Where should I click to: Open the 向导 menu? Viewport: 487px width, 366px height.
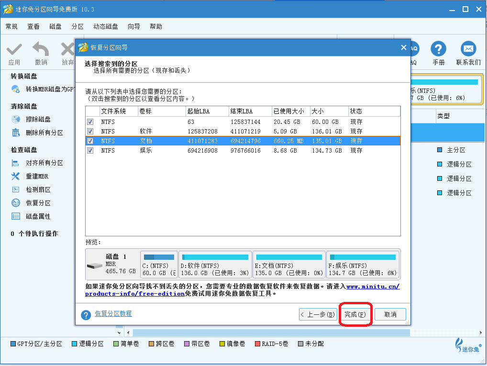coord(134,26)
